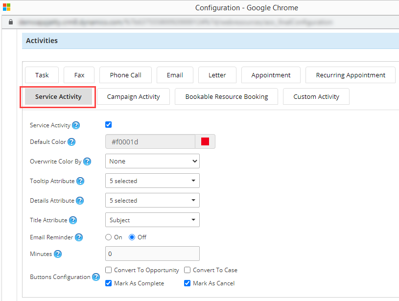Click help icon for Overwrite Color By
The height and width of the screenshot is (301, 399).
87,162
